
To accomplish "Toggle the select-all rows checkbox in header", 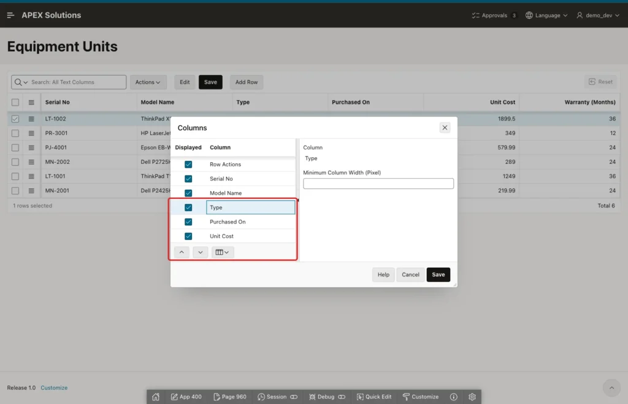I will pyautogui.click(x=15, y=102).
